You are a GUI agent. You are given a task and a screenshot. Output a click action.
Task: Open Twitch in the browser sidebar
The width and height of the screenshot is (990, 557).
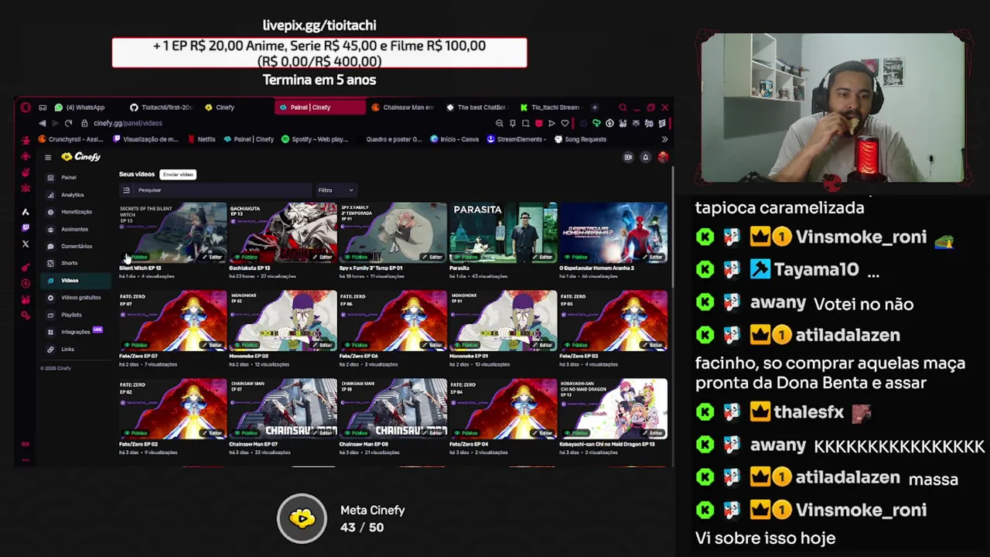[x=26, y=228]
